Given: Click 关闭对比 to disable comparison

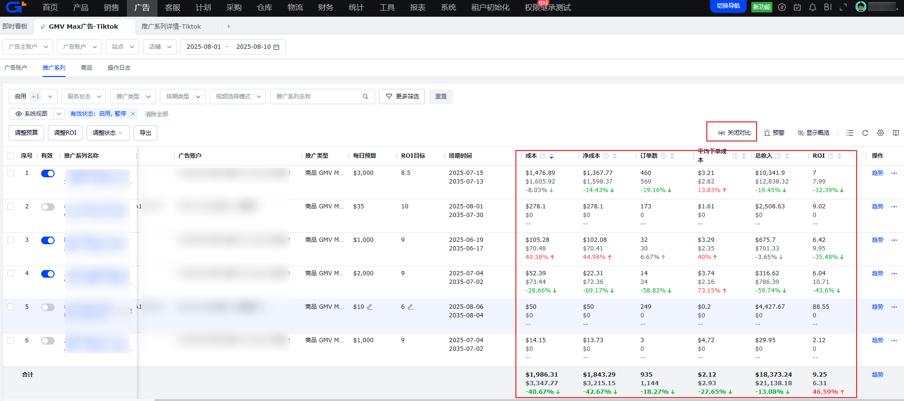Looking at the screenshot, I should [734, 133].
